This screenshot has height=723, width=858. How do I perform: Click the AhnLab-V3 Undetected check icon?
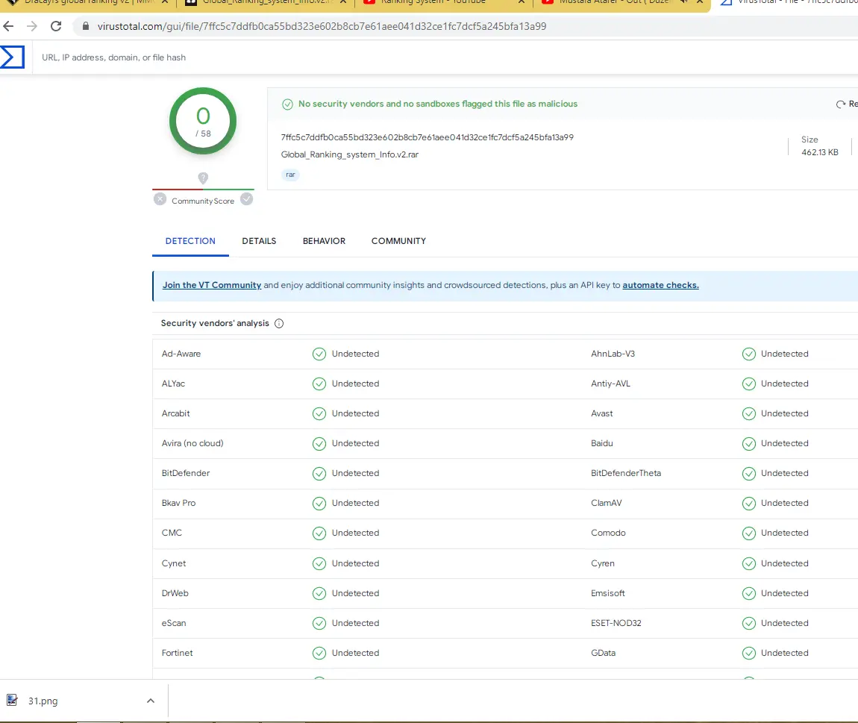click(x=748, y=354)
